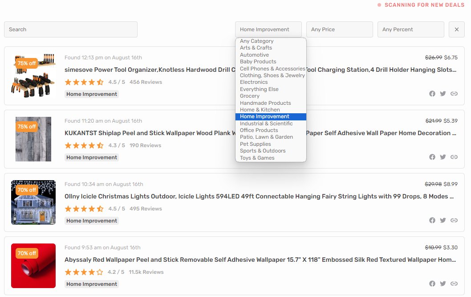Click the 190 Reviews text

(146, 145)
